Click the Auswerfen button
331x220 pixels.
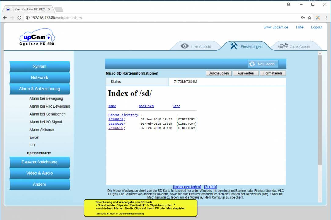(x=246, y=73)
